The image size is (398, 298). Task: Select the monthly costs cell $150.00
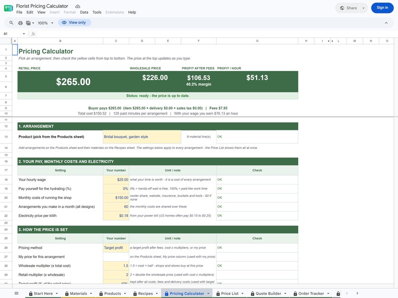pyautogui.click(x=116, y=197)
